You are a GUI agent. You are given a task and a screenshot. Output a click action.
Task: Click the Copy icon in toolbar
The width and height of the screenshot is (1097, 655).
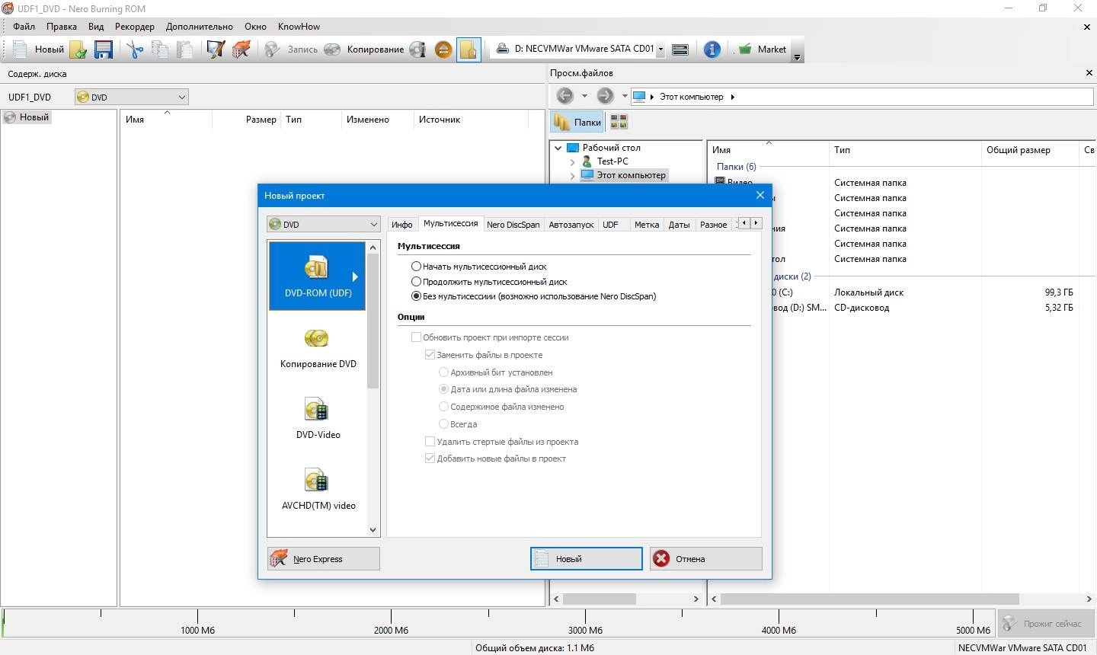[x=160, y=50]
